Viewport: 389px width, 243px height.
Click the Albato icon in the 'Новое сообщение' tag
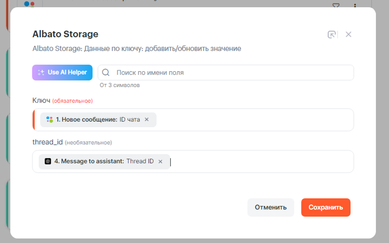49,120
